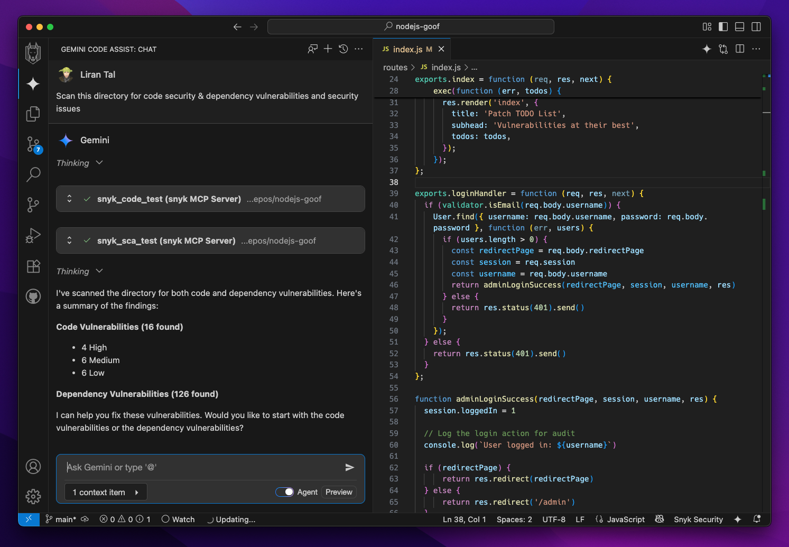This screenshot has height=547, width=789.
Task: Open Run and Debug view
Action: 33,235
